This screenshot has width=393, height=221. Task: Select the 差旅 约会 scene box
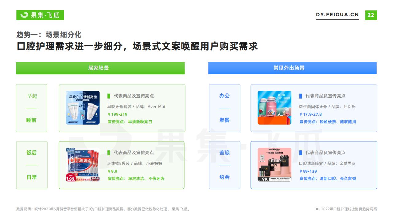click(x=224, y=165)
